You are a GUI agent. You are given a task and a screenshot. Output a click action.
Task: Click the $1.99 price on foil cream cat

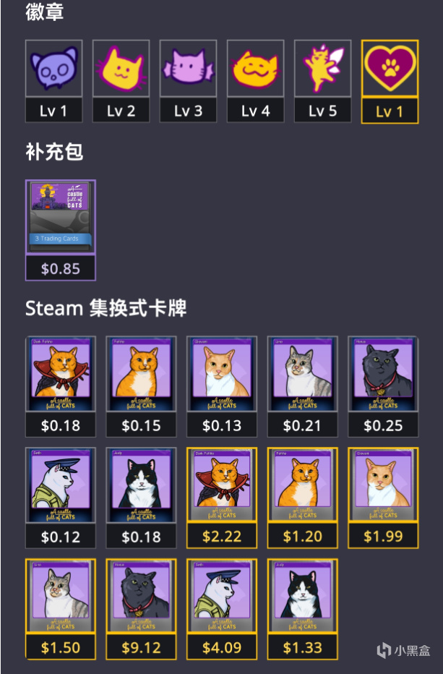click(383, 536)
